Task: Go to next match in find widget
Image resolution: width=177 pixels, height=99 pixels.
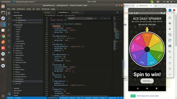Action: coord(105,18)
